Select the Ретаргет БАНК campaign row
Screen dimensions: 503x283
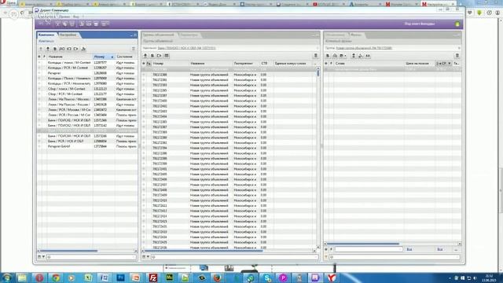pyautogui.click(x=87, y=146)
